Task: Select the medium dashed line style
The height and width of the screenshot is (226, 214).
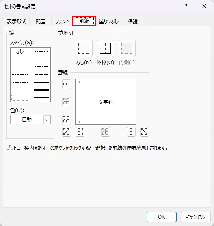Action: [41, 74]
